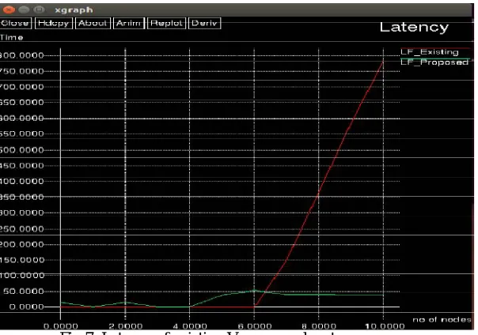This screenshot has width=478, height=335.
Task: Open the About button
Action: pyautogui.click(x=93, y=23)
